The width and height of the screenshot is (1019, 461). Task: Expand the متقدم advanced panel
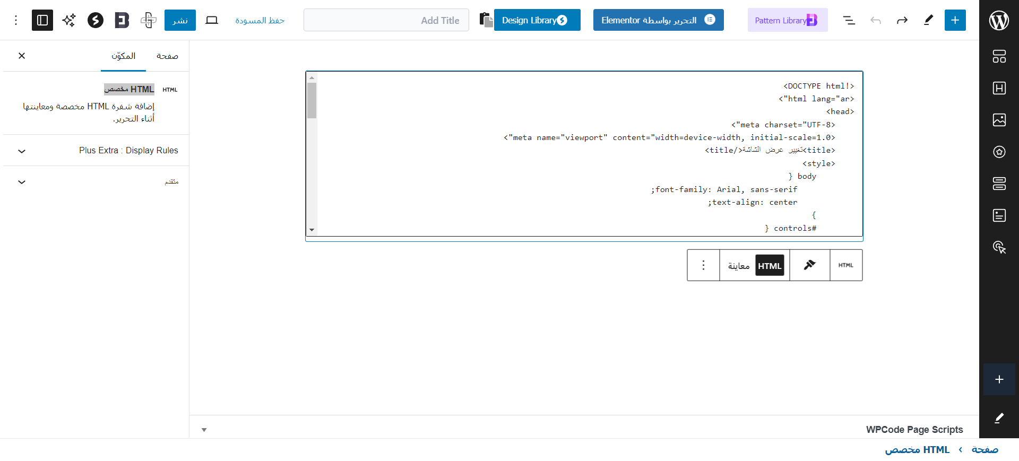pos(96,182)
